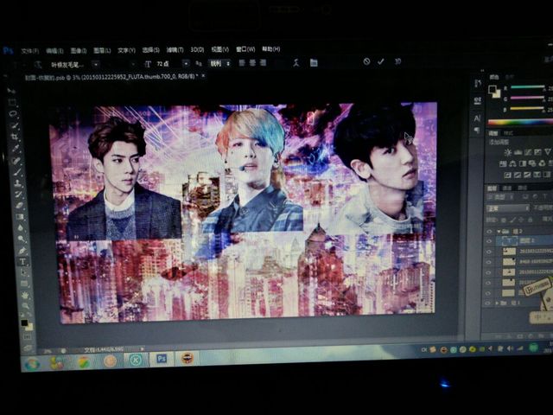Switch to the 路径 paths tab

coord(522,188)
